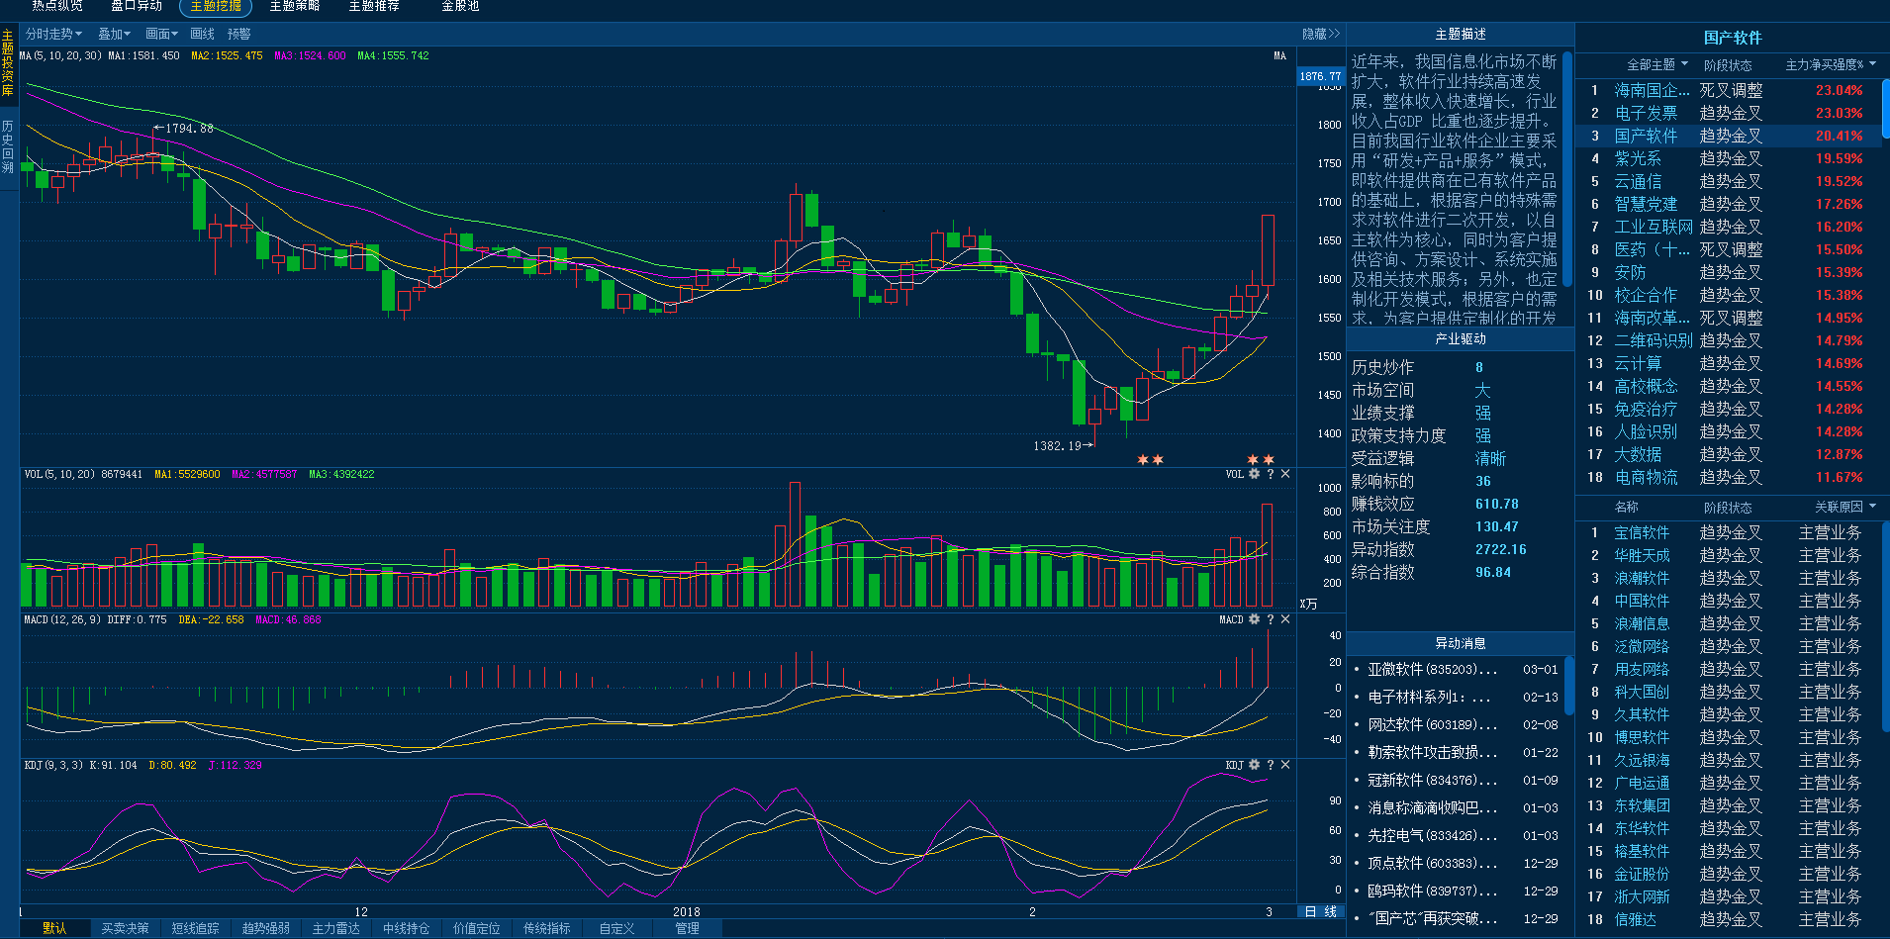Switch to 价值定位 indicator tab
This screenshot has height=939, width=1890.
click(x=477, y=928)
